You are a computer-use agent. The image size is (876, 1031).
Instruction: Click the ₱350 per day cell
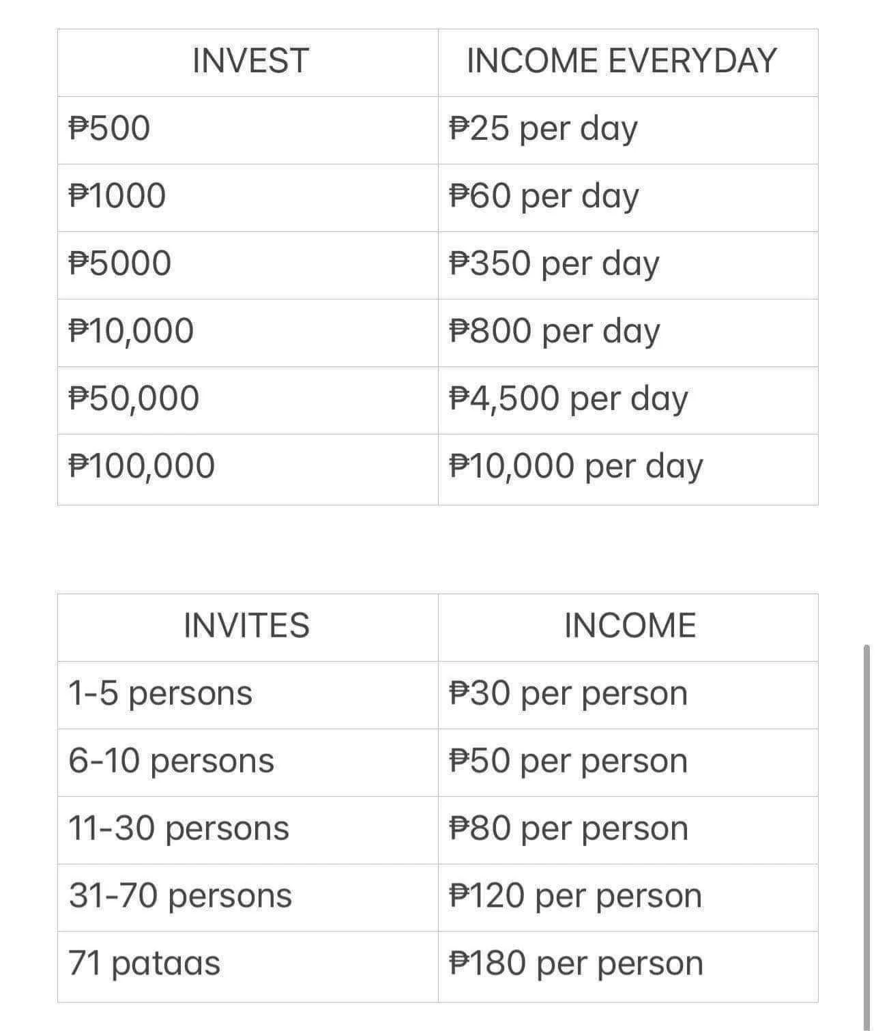628,265
